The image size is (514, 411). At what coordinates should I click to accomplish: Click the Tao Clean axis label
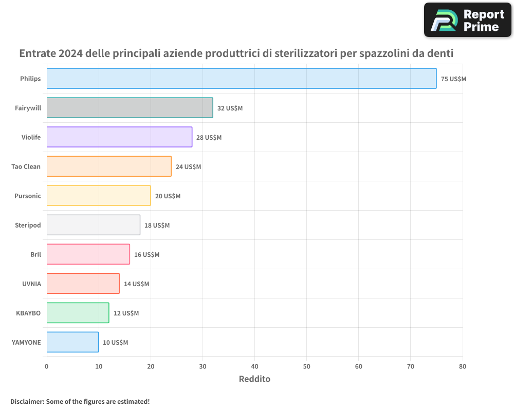(26, 166)
